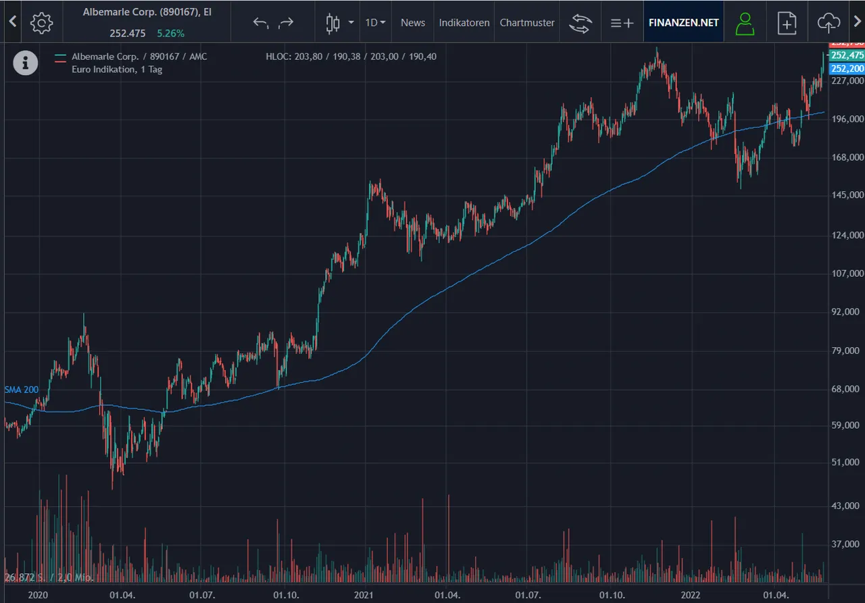The height and width of the screenshot is (603, 865).
Task: Undo the last chart action
Action: point(261,22)
